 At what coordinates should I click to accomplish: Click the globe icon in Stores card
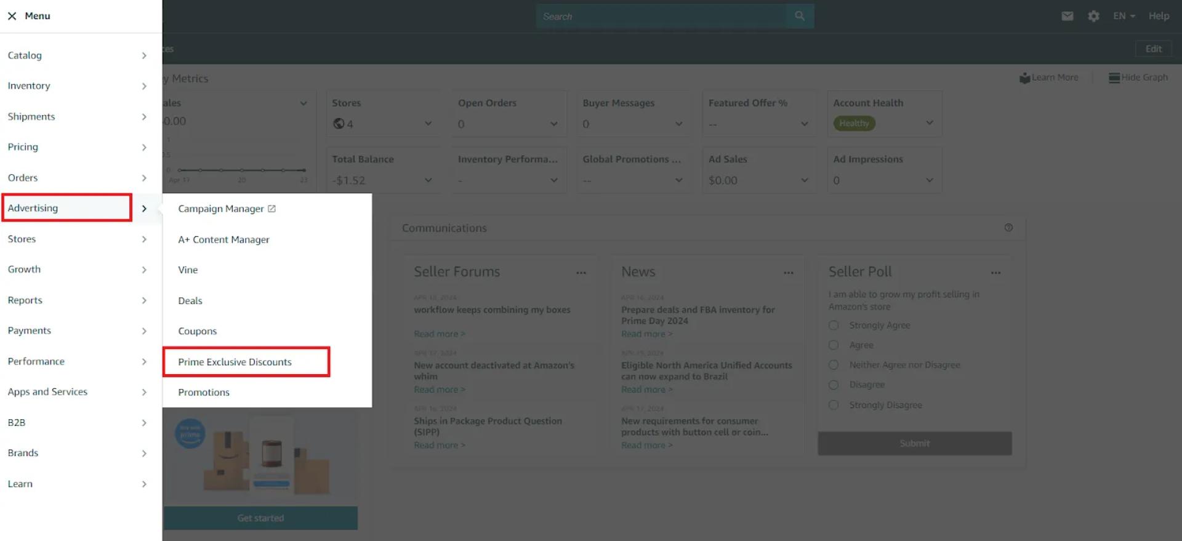339,124
